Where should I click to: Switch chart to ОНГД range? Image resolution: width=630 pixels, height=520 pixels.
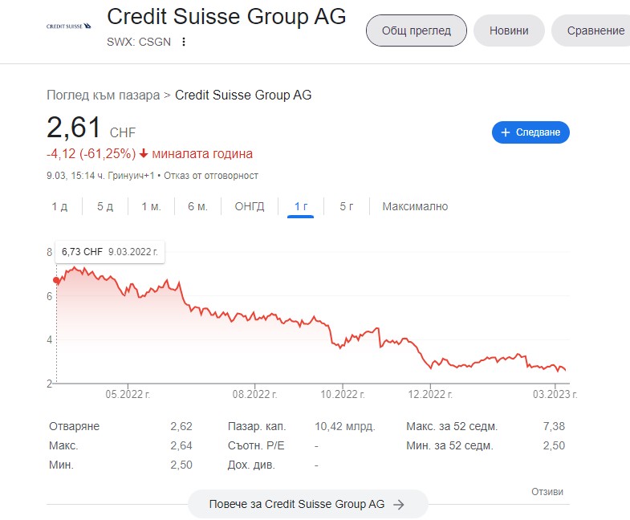tap(250, 206)
